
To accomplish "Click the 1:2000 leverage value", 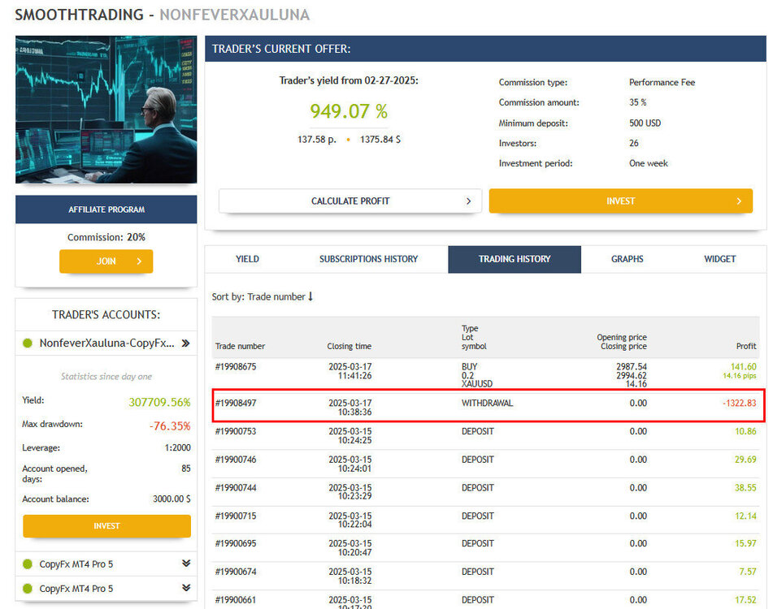I will [177, 447].
